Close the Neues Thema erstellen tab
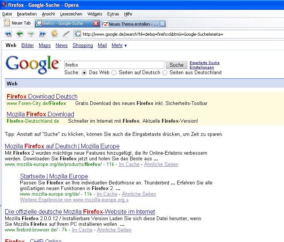This screenshot has height=242, width=284. click(163, 24)
